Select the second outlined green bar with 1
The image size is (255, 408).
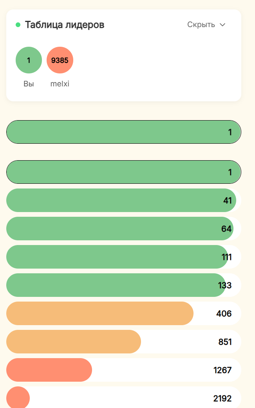[x=124, y=172]
